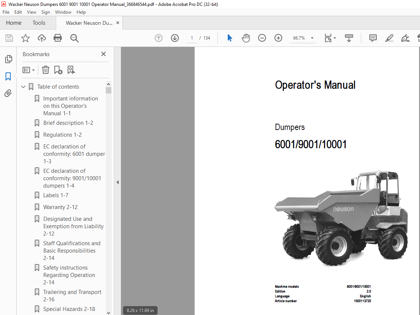Open the View menu
420x315 pixels.
31,12
